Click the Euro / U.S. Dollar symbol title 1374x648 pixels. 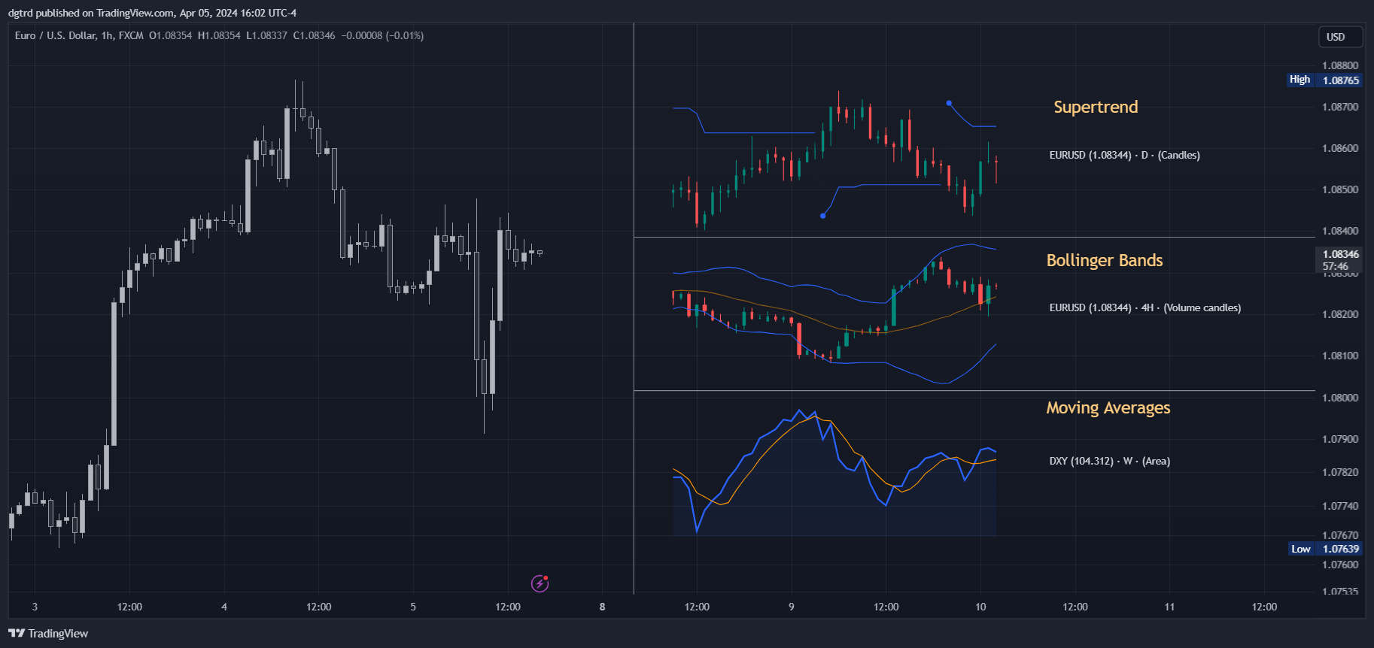pyautogui.click(x=56, y=35)
